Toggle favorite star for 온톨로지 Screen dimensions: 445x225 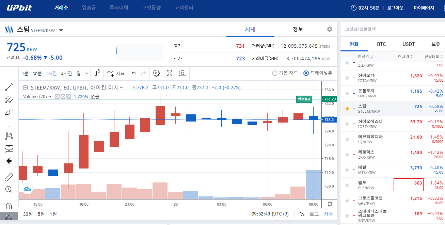[347, 93]
